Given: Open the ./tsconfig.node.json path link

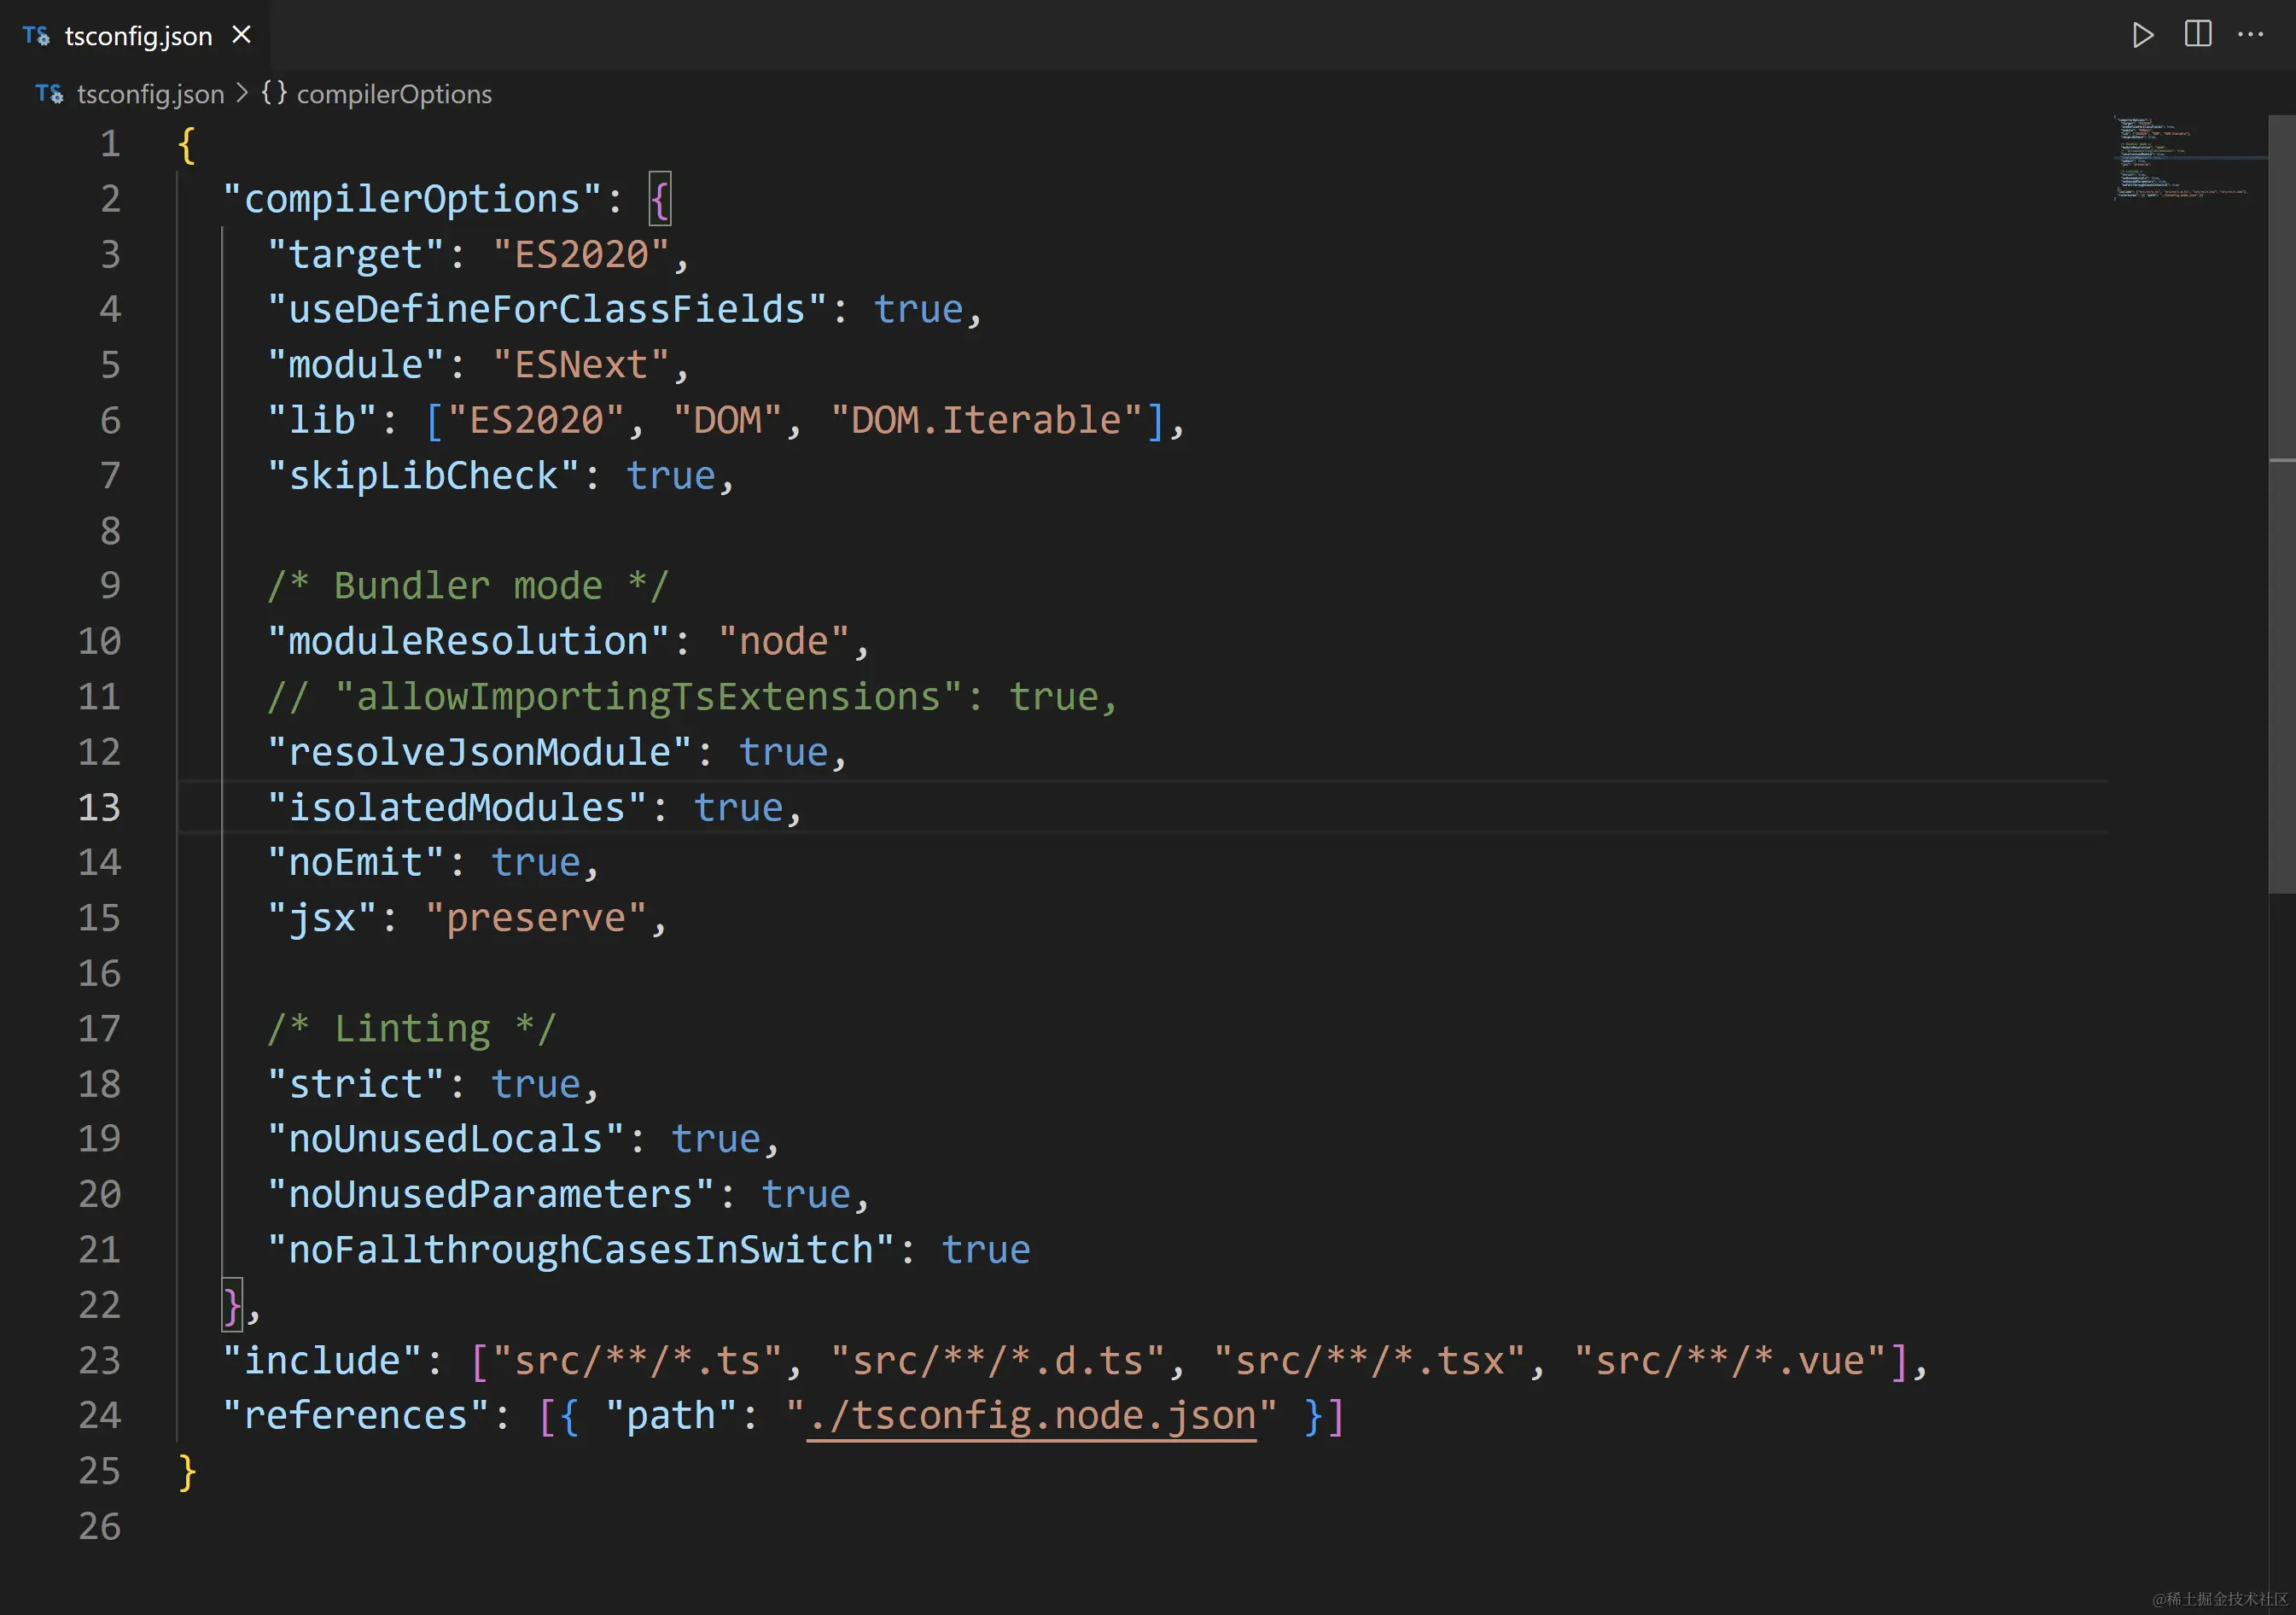Looking at the screenshot, I should (x=1031, y=1416).
